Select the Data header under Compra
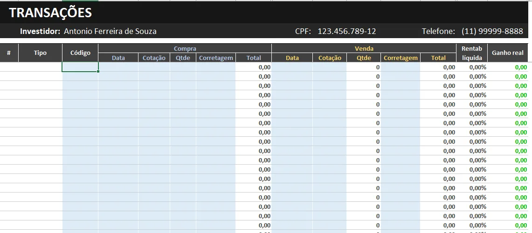The image size is (532, 233). pos(118,58)
